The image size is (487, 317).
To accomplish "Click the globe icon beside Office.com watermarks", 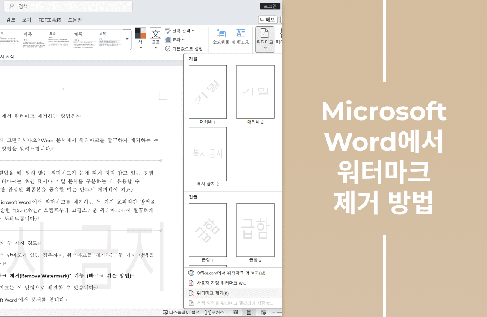I will point(191,273).
